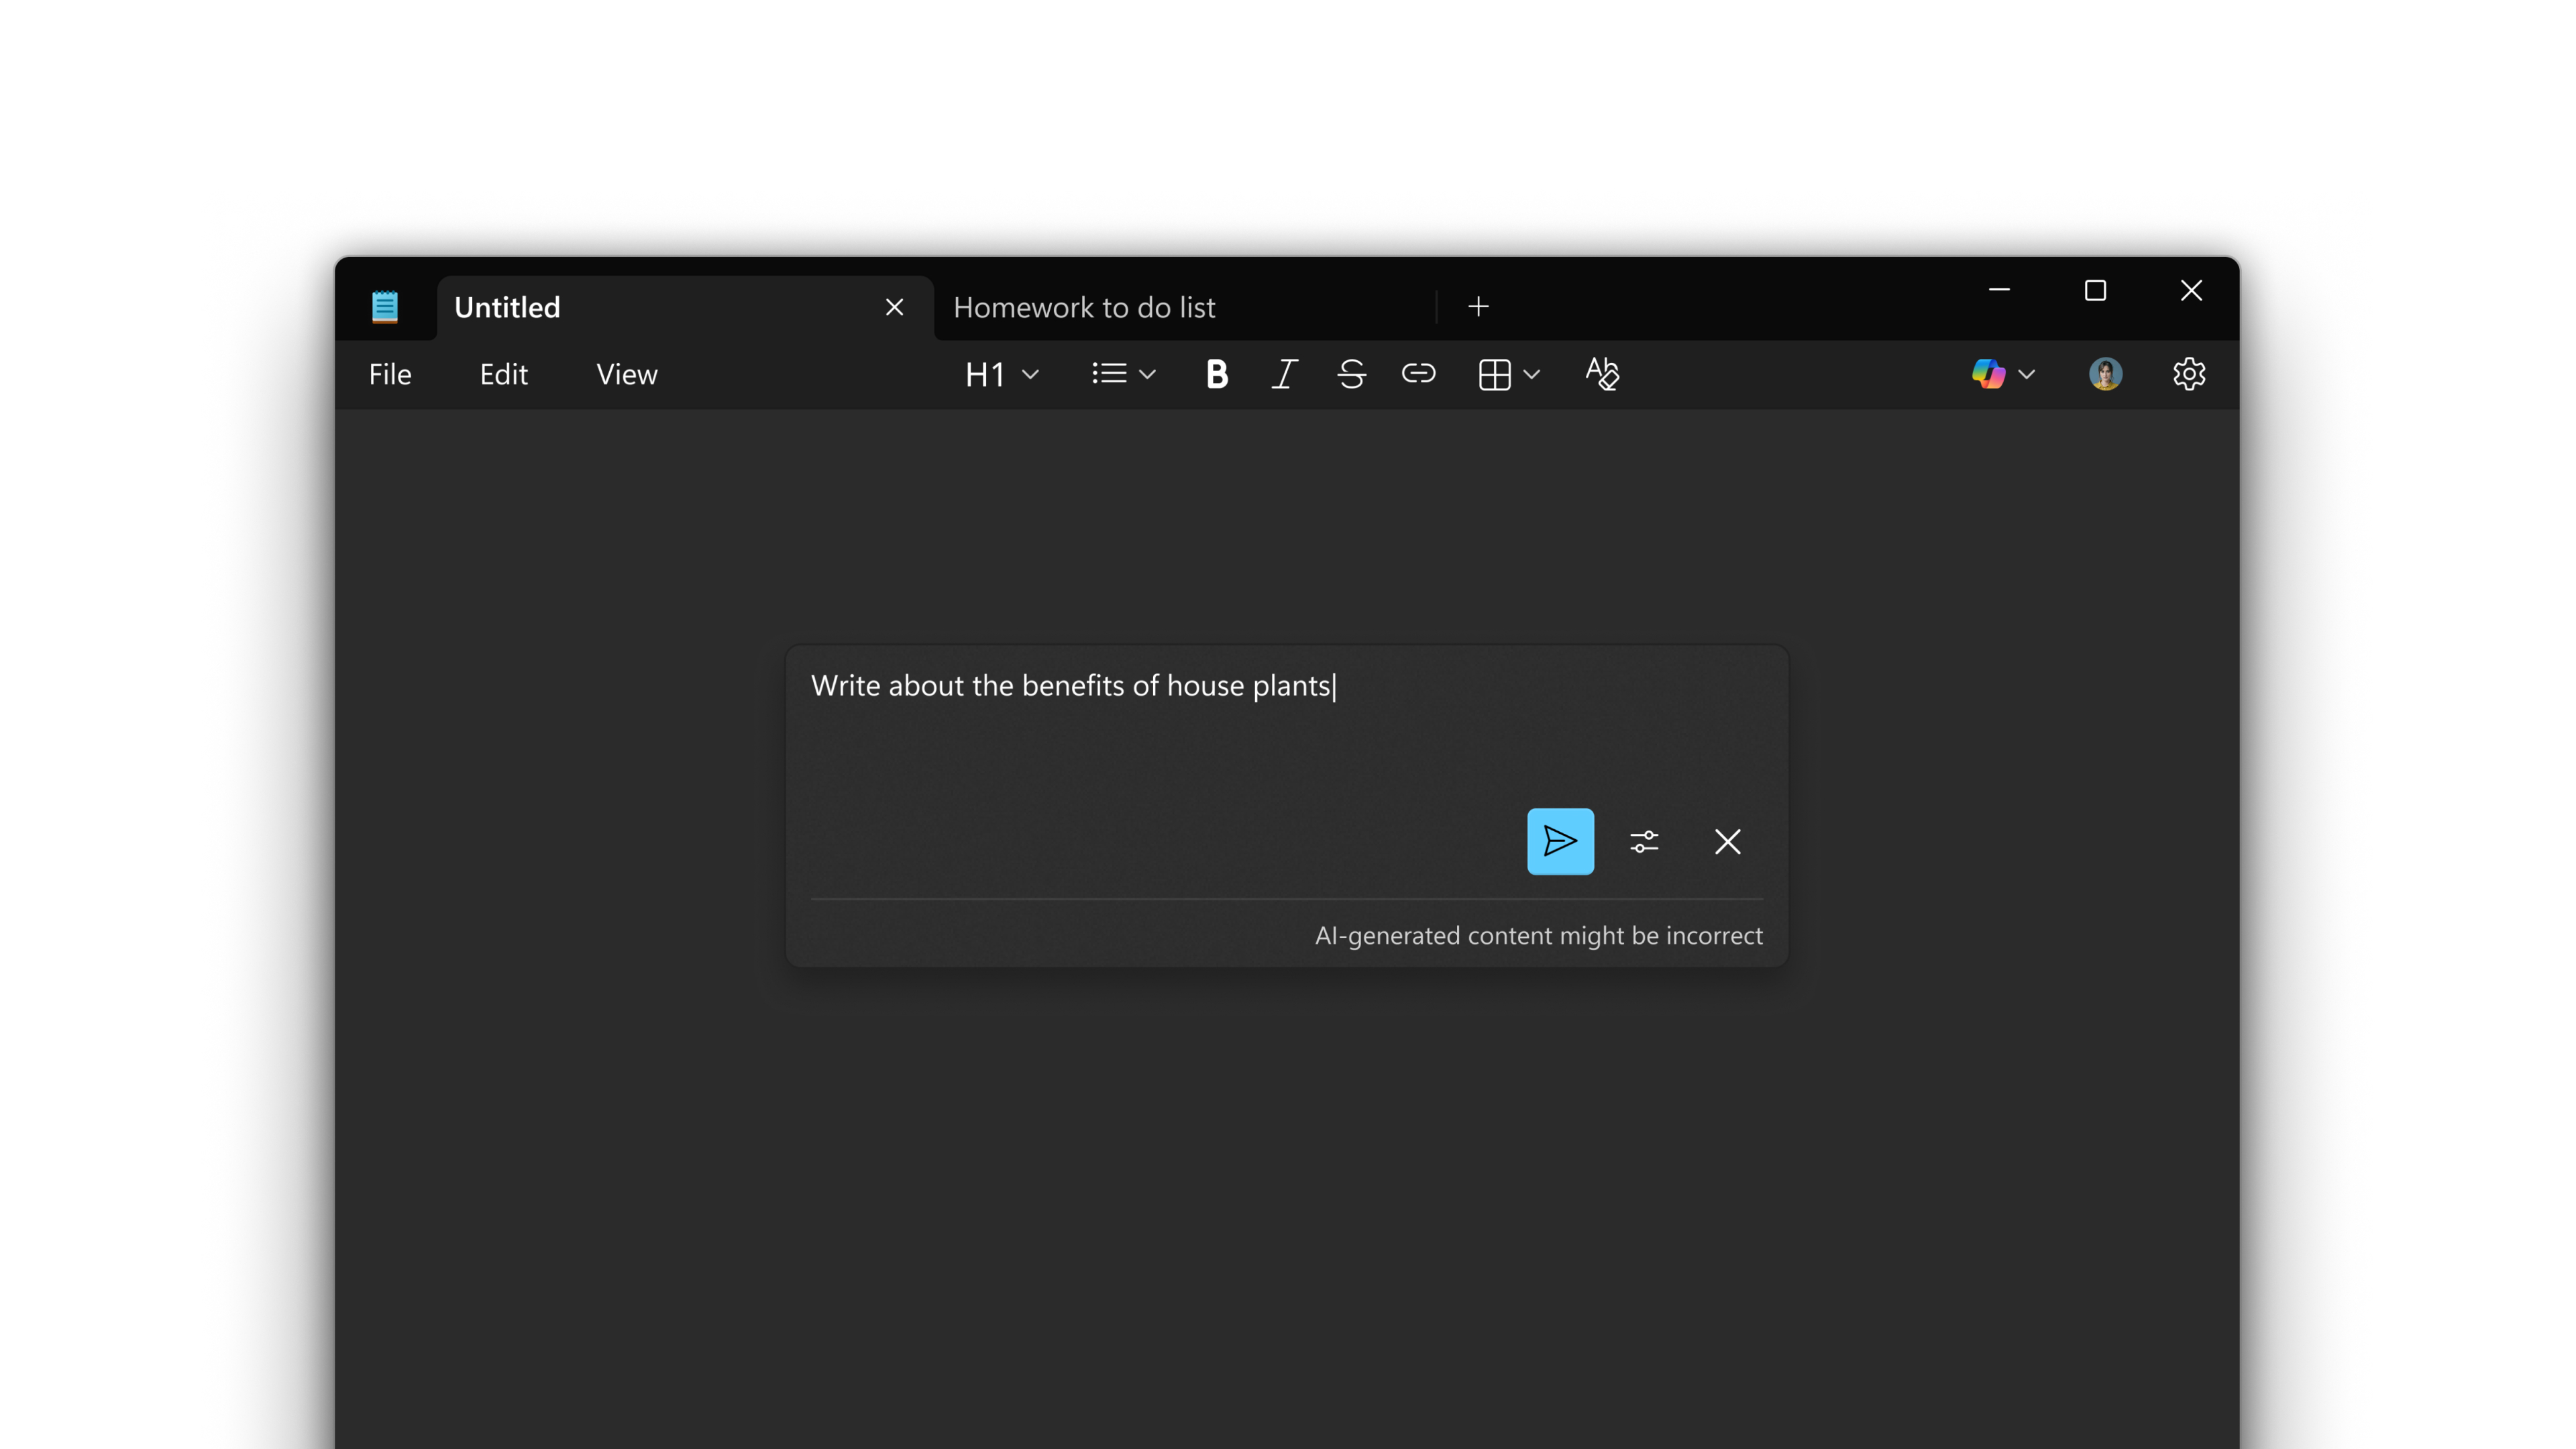Select the strikethrough formatting icon
The width and height of the screenshot is (2576, 1449).
[x=1351, y=374]
